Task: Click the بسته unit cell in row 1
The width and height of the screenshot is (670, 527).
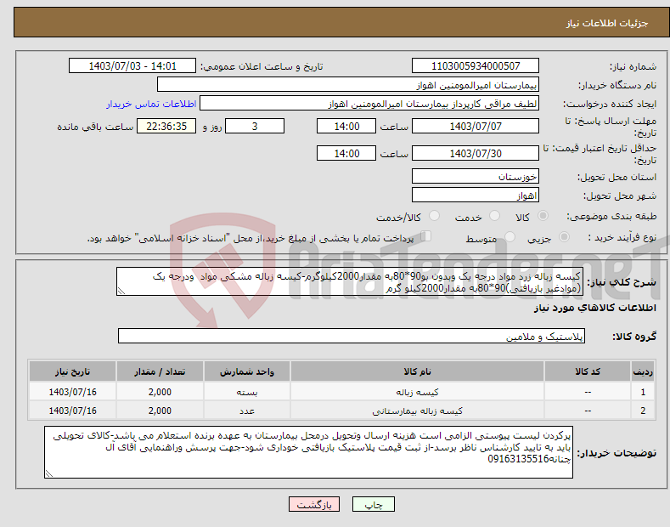Action: pos(247,392)
